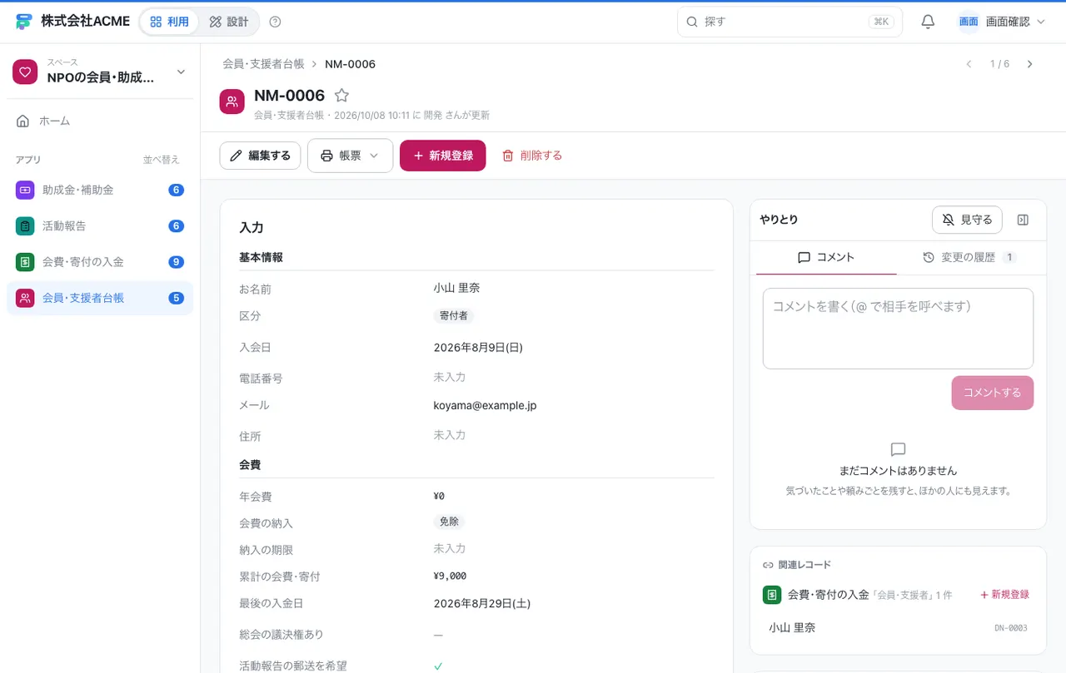The image size is (1066, 673).
Task: Click the comment text area
Action: 898,329
